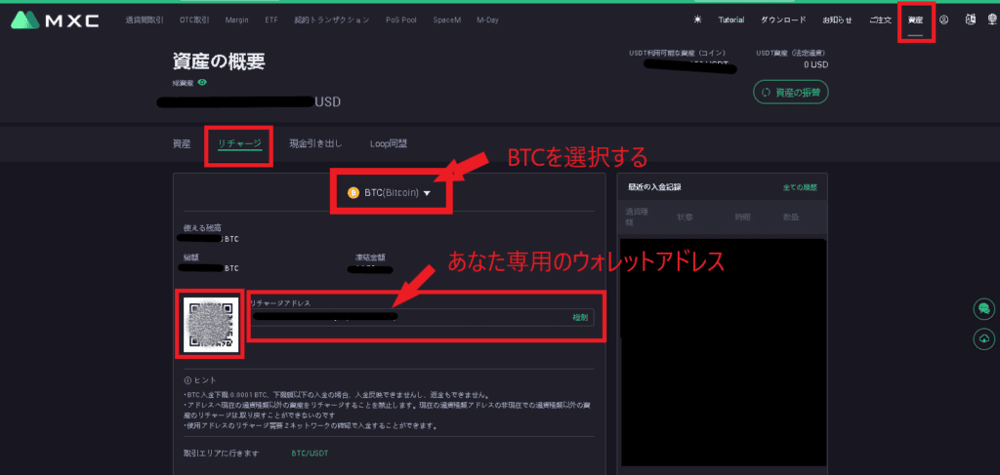Toggle the eye icon to hide total assets
Screen dimensions: 1000x475
tap(202, 82)
